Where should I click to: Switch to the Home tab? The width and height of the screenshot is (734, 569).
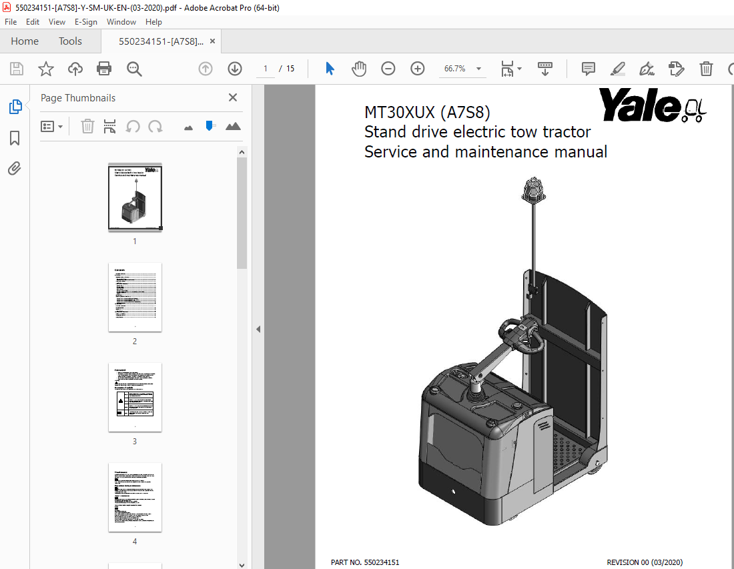point(25,41)
